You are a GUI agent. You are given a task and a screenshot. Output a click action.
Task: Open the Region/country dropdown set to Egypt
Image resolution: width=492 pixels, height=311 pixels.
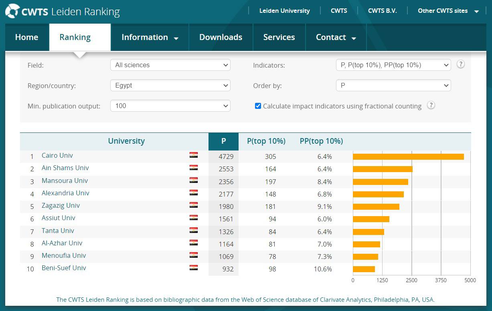[170, 85]
